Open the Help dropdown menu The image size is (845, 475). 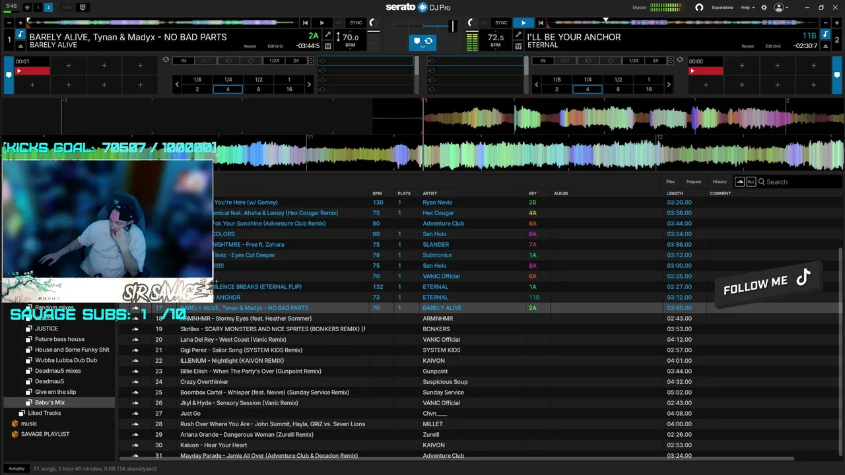click(747, 8)
